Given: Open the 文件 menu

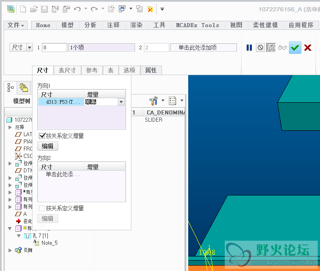Looking at the screenshot, I should pos(16,25).
